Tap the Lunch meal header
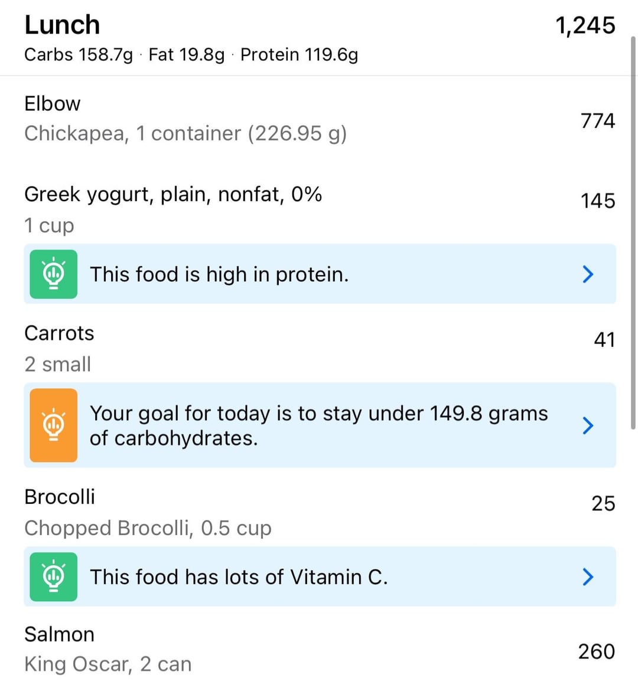Image resolution: width=638 pixels, height=698 pixels. point(62,25)
